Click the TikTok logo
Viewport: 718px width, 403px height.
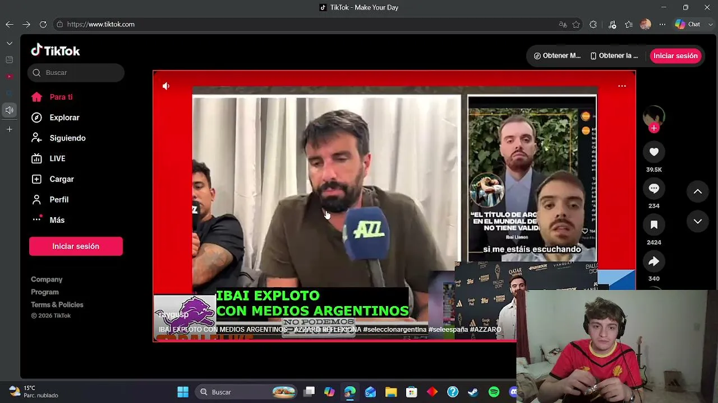pos(56,50)
